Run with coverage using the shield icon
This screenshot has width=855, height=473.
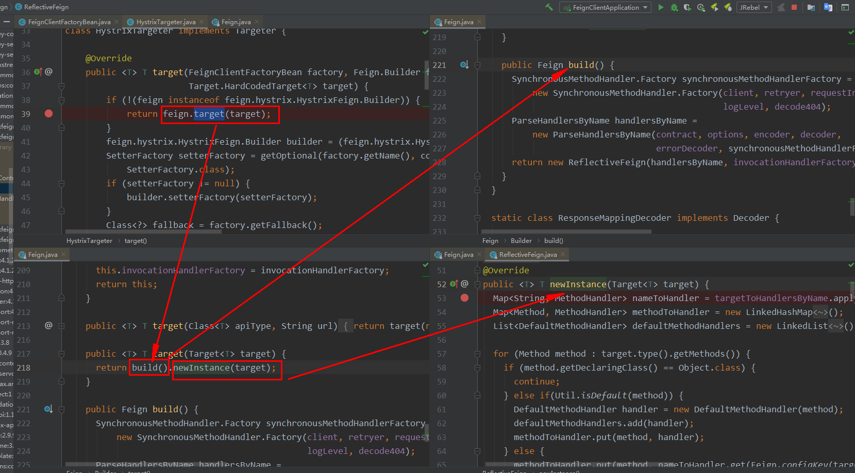(x=688, y=7)
